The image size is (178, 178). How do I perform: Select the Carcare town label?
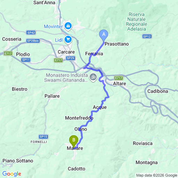[x=66, y=52]
